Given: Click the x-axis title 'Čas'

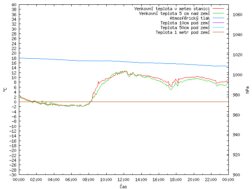Looking at the screenshot, I should coord(123,186).
